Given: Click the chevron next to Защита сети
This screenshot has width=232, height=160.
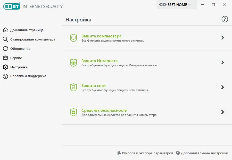Looking at the screenshot, I should [x=222, y=87].
